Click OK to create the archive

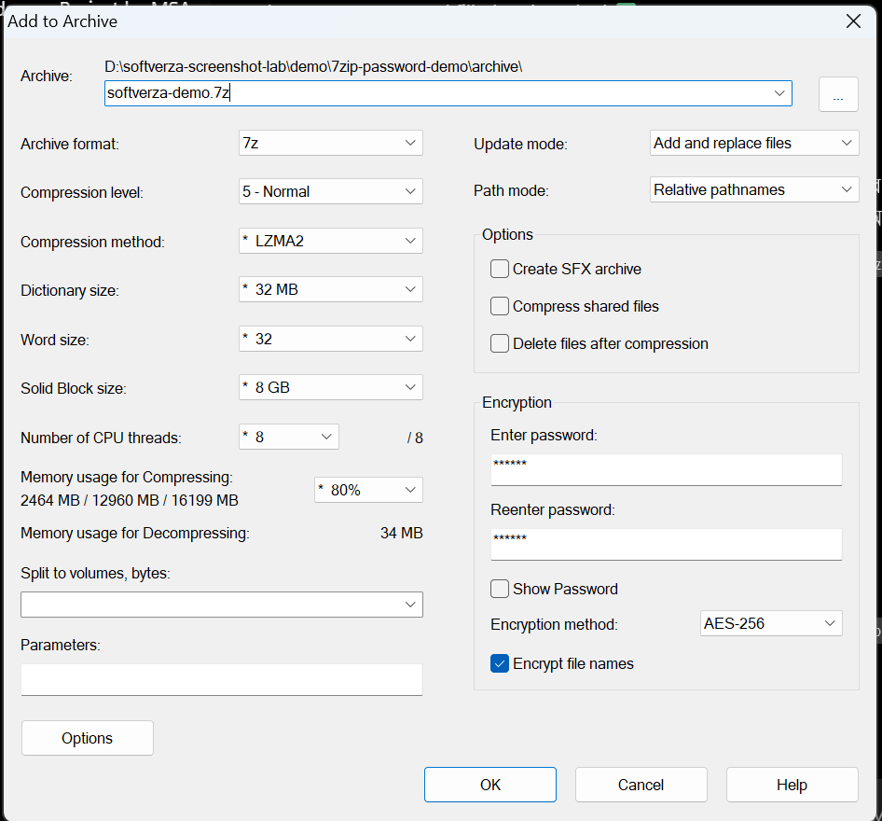[x=489, y=785]
